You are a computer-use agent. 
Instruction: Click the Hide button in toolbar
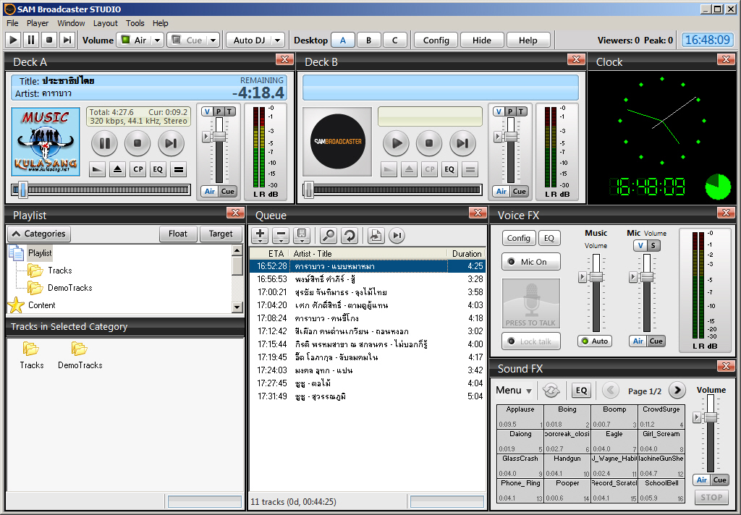click(x=481, y=41)
